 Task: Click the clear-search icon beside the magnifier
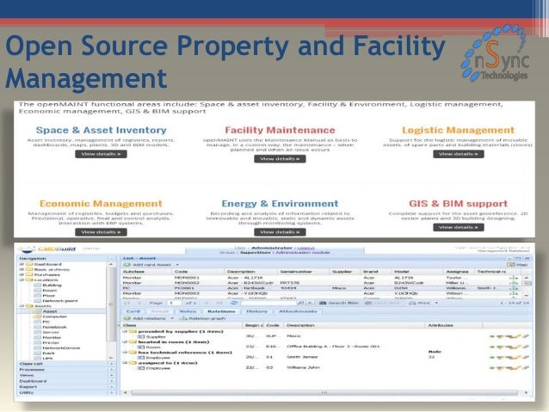point(310,303)
